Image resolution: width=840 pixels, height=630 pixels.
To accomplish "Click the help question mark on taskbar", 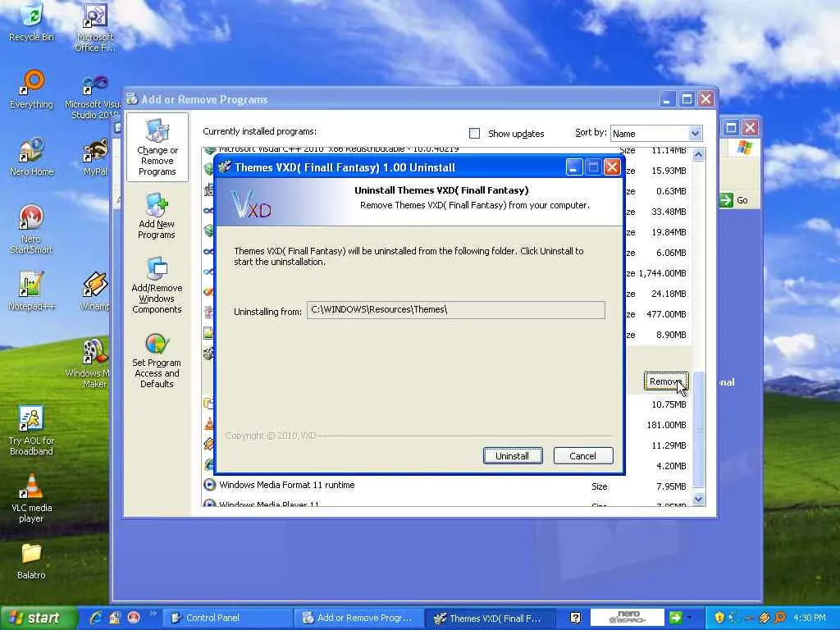I will point(575,618).
